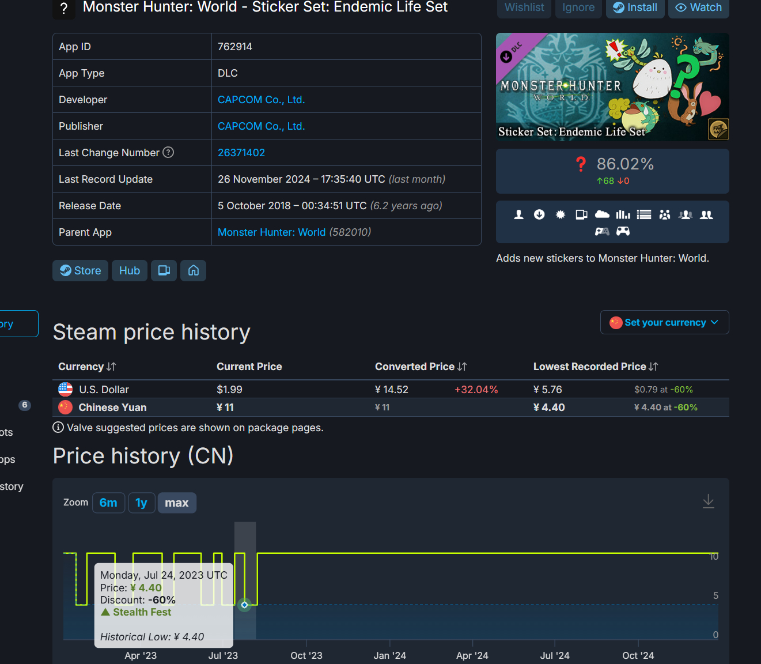This screenshot has height=664, width=761.
Task: Open the Monster Hunter sticker set capsule image
Action: point(612,87)
